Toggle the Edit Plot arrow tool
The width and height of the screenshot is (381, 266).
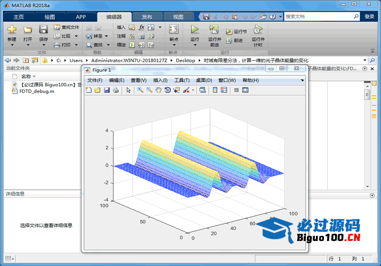pos(128,90)
